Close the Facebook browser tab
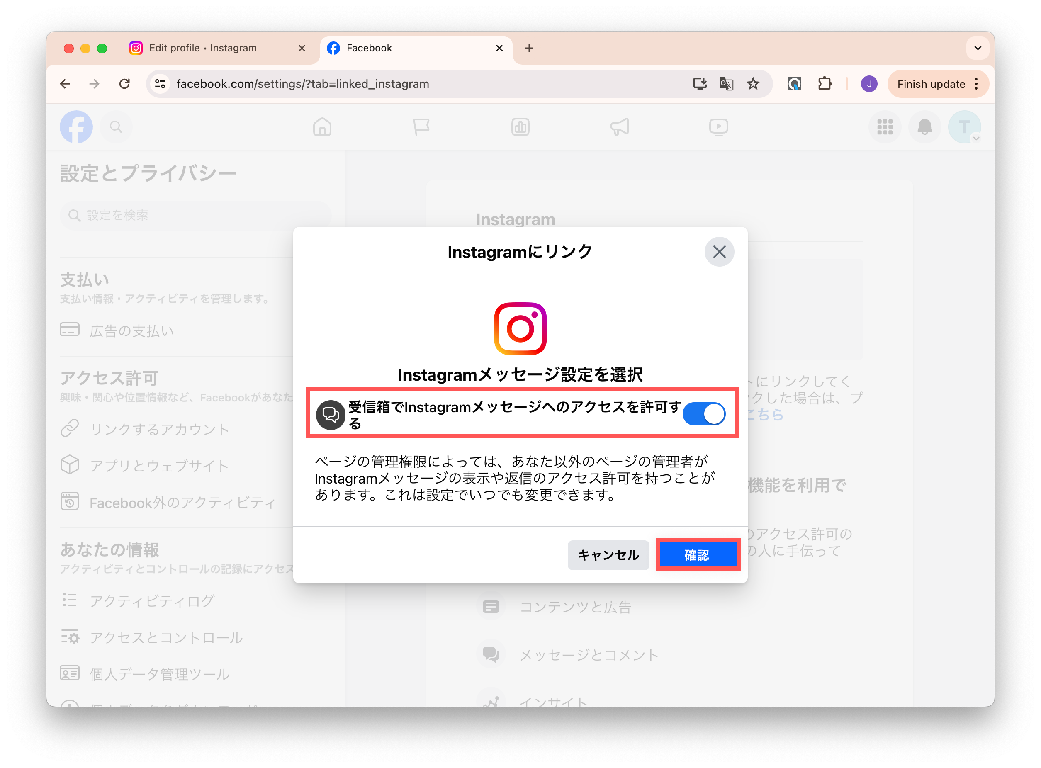The image size is (1041, 768). (499, 48)
